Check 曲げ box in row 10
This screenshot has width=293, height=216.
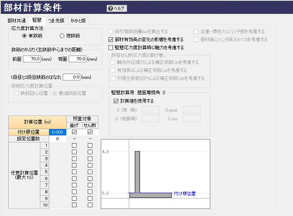[x=74, y=205]
